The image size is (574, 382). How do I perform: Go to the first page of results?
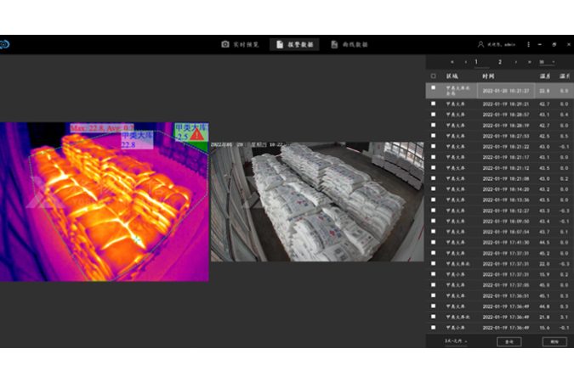(452, 62)
